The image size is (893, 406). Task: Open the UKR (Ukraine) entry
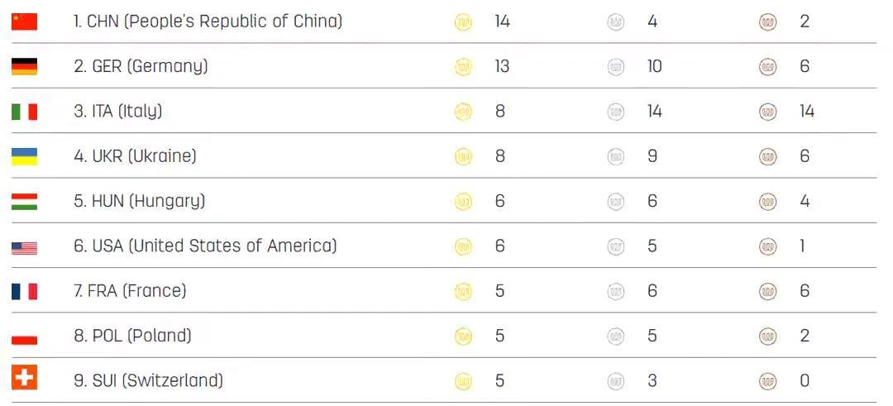(135, 155)
